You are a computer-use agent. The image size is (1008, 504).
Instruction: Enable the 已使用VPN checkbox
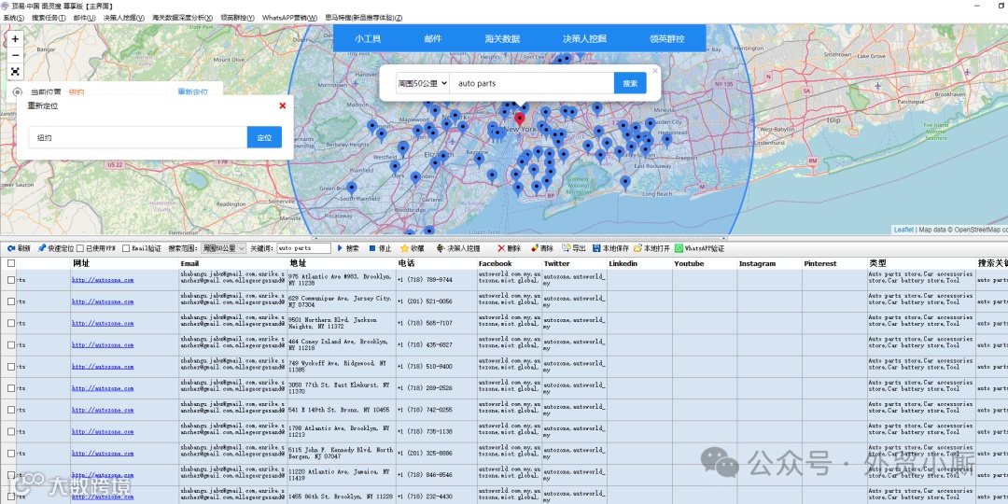(x=80, y=249)
